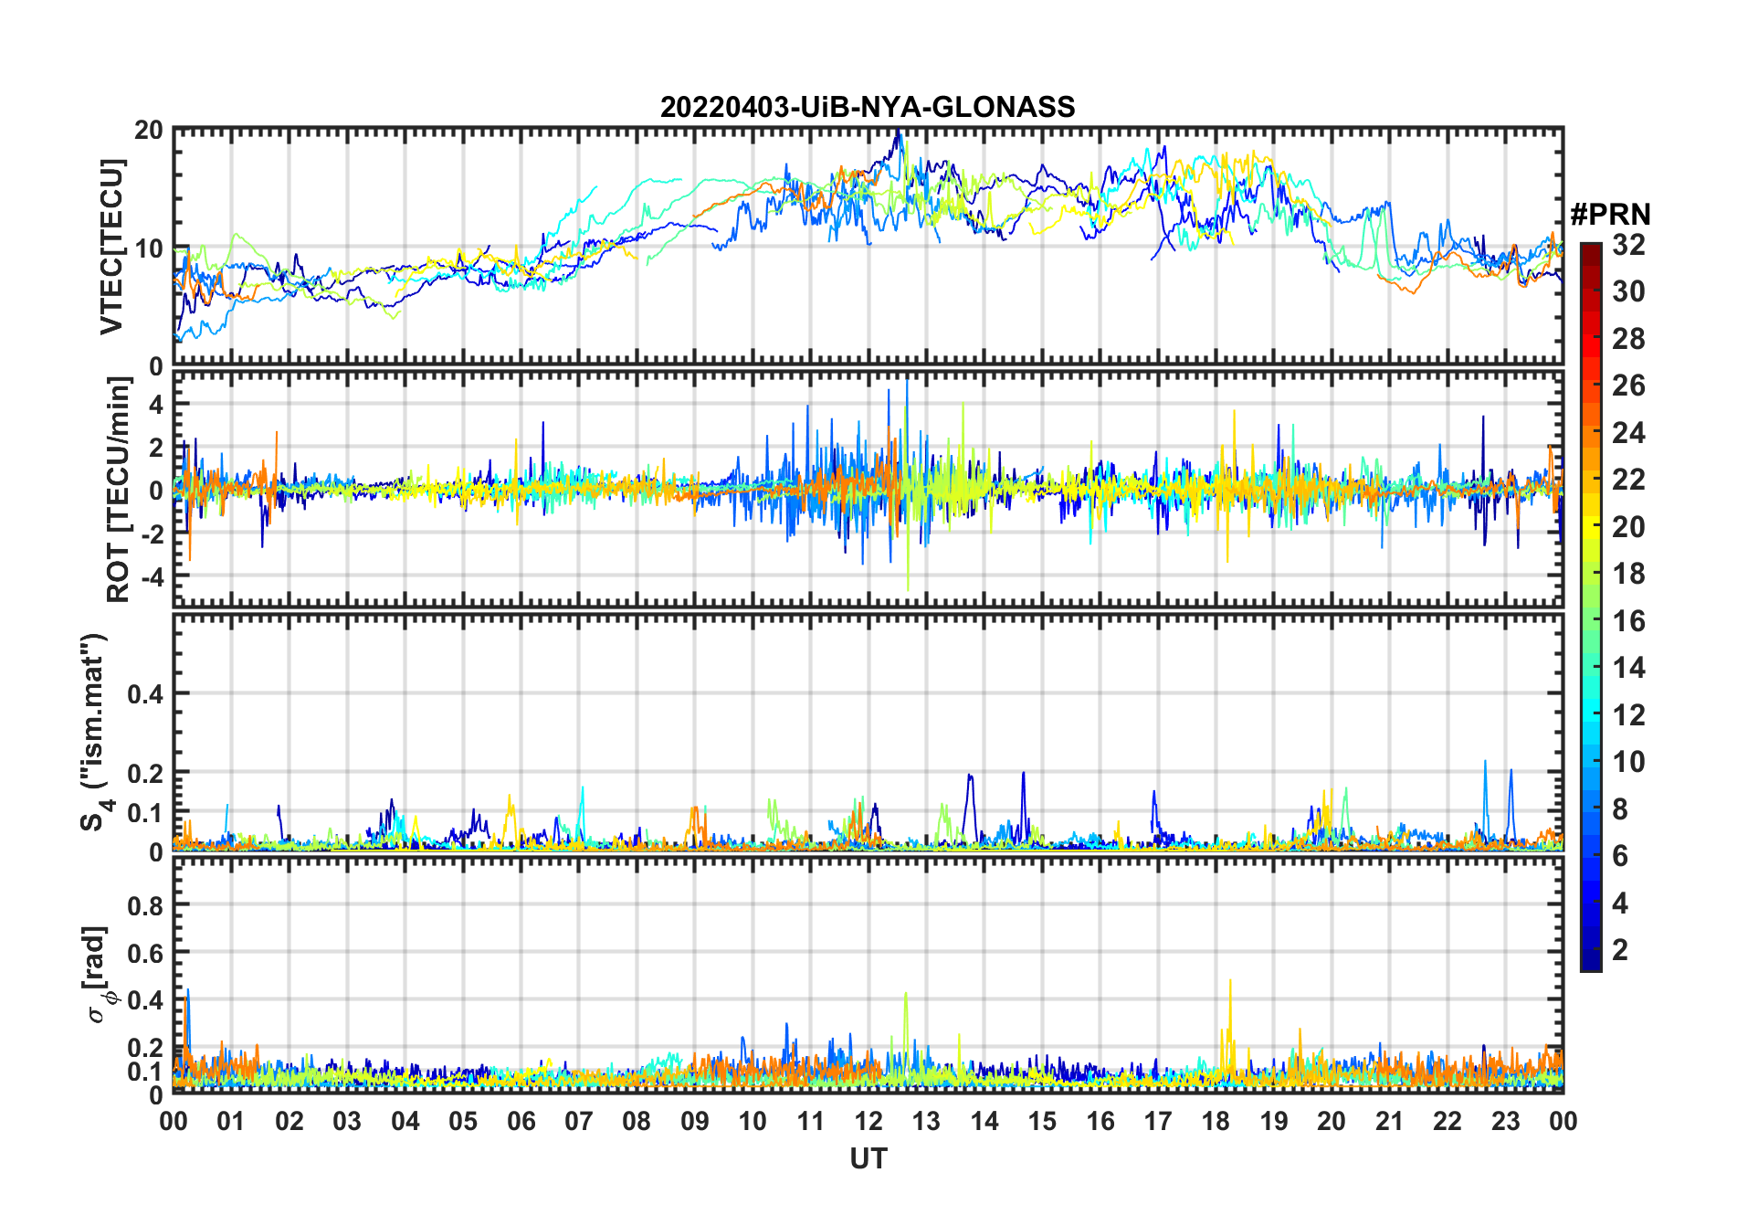1737x1215 pixels.
Task: Click the 06 hour tick label on UT axis
Action: (521, 1121)
